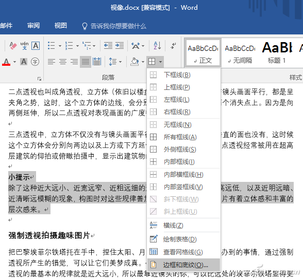Align text left icon
Screen dimensions: 303x280
point(52,62)
